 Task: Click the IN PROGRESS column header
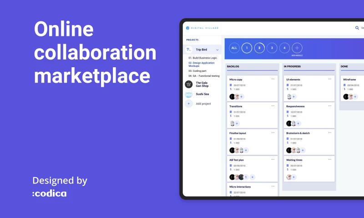[x=292, y=66]
